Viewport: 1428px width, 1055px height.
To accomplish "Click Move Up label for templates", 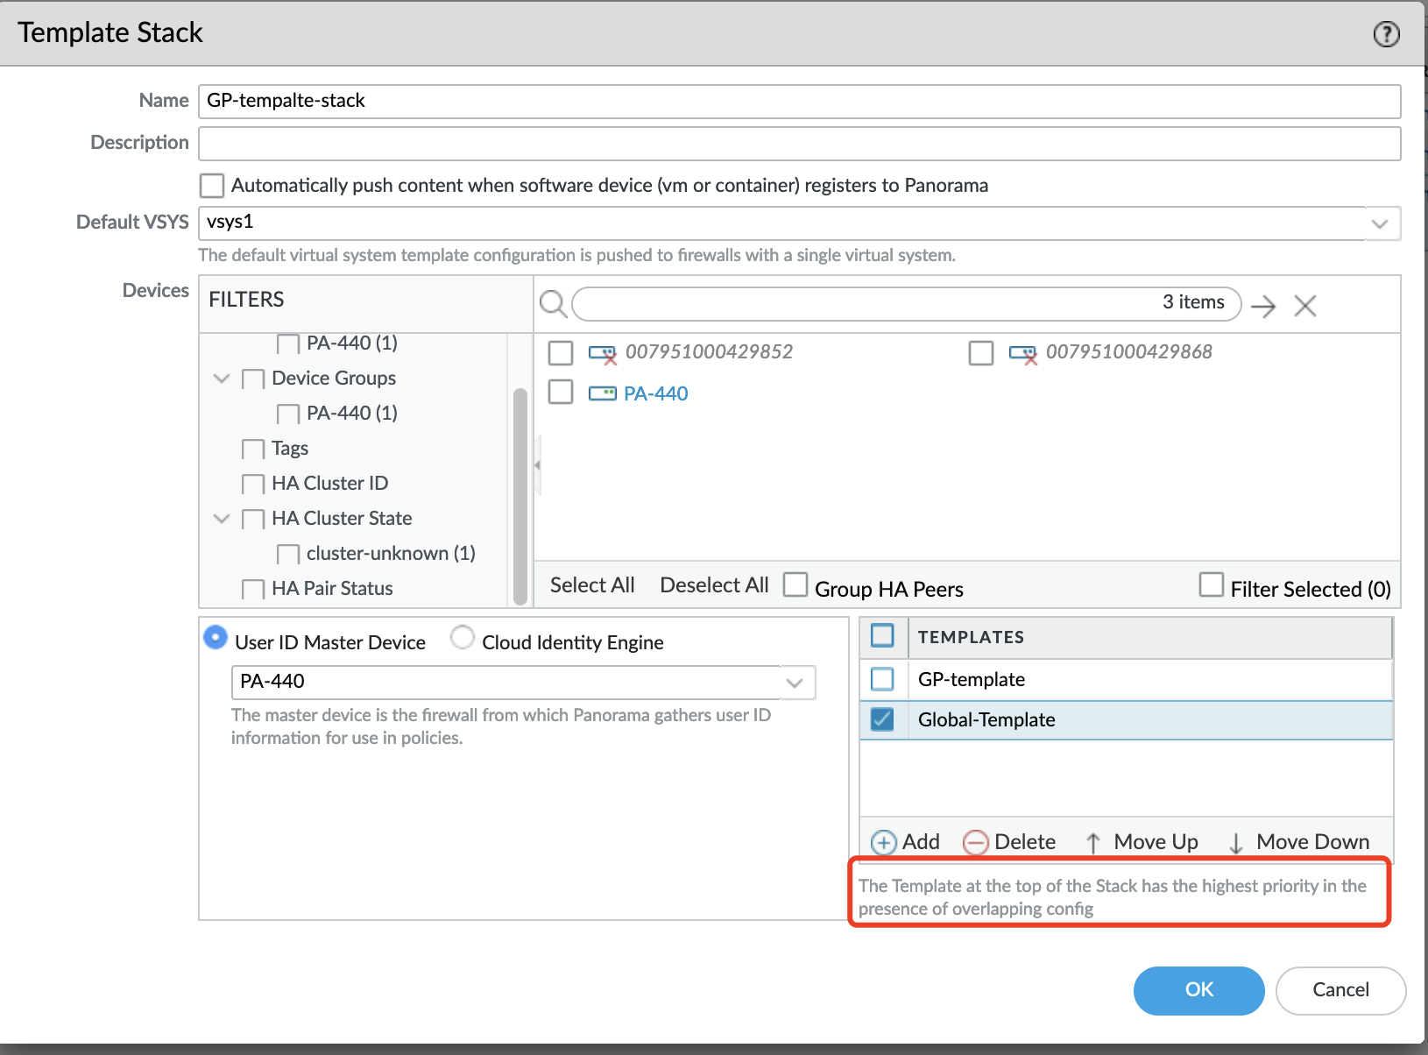I will [1156, 842].
